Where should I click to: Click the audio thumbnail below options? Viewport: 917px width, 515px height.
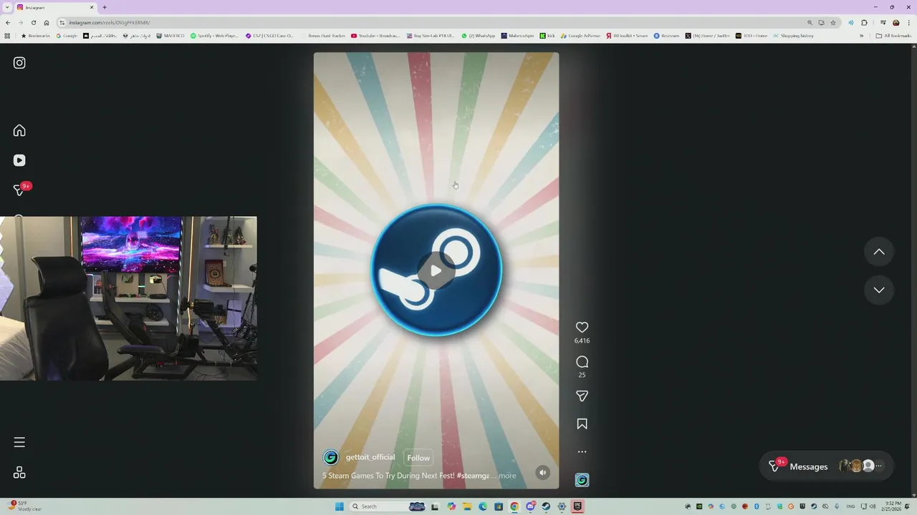(x=582, y=480)
